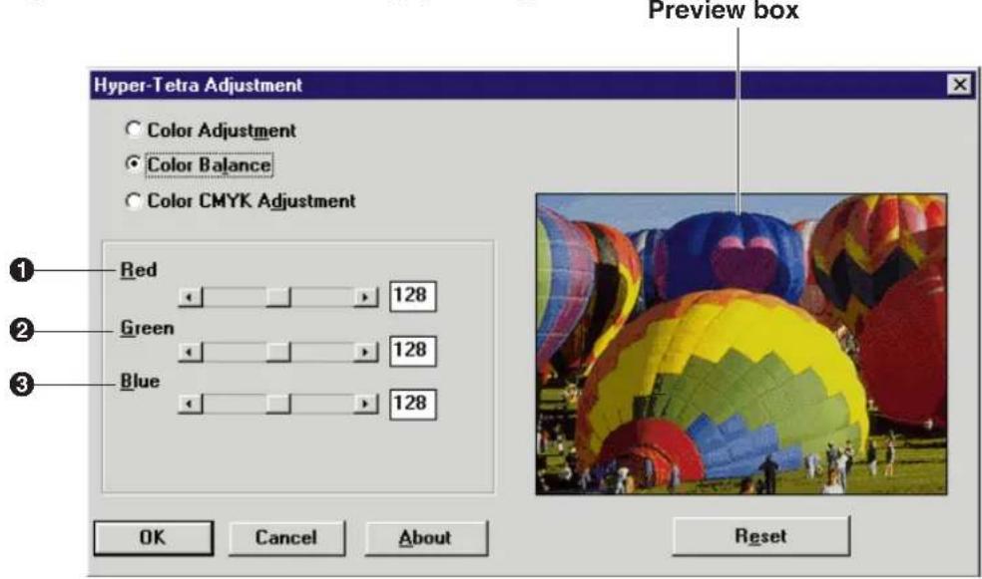Click the Red slider's left arrow

(x=191, y=296)
